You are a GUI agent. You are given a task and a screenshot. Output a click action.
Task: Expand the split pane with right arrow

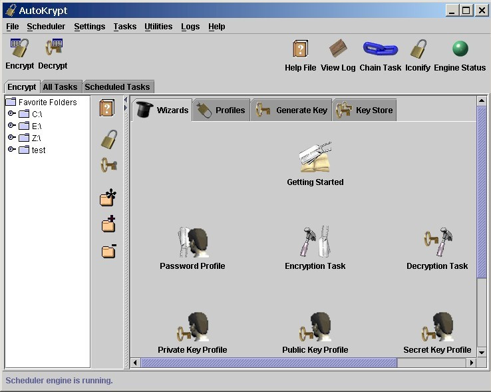click(x=126, y=108)
